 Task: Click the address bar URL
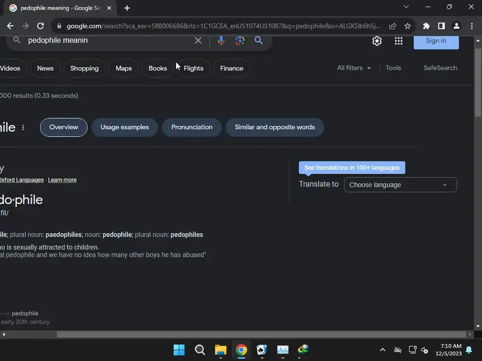[223, 26]
